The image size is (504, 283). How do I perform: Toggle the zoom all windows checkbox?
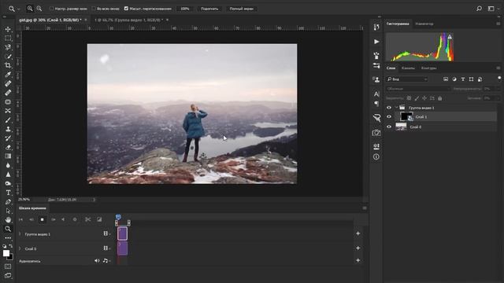pyautogui.click(x=94, y=9)
